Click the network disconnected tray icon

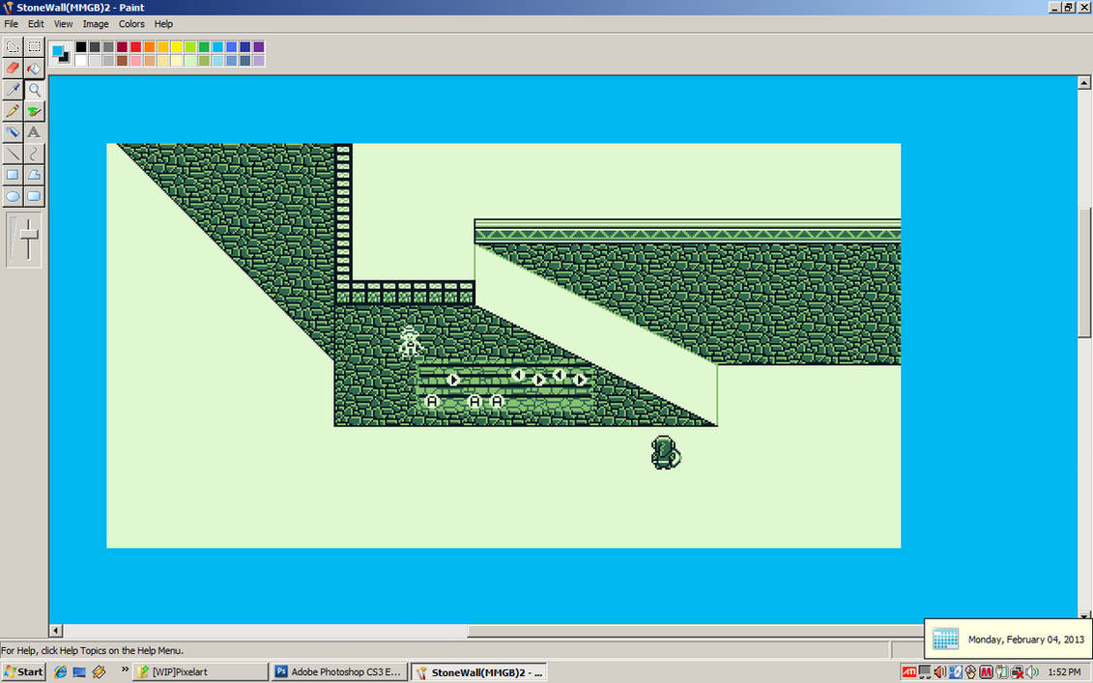tap(1017, 671)
